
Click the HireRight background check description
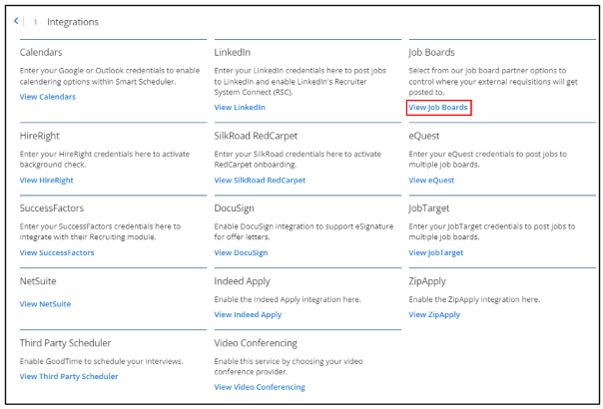pyautogui.click(x=105, y=160)
